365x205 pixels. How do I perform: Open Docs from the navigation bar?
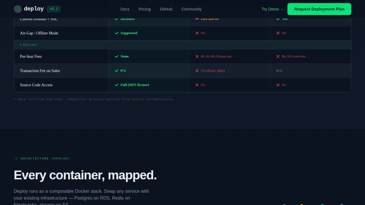coord(125,9)
